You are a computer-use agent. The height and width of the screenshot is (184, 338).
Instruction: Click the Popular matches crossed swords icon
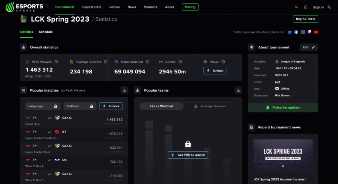coord(24,90)
